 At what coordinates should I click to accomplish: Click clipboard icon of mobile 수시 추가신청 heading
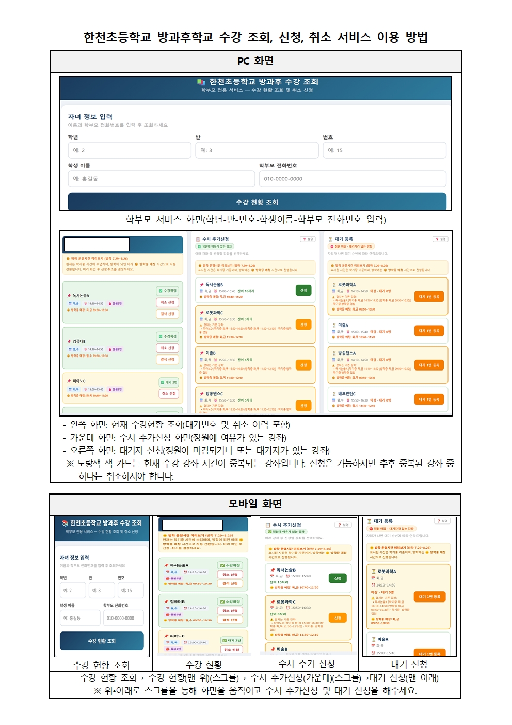click(x=268, y=525)
